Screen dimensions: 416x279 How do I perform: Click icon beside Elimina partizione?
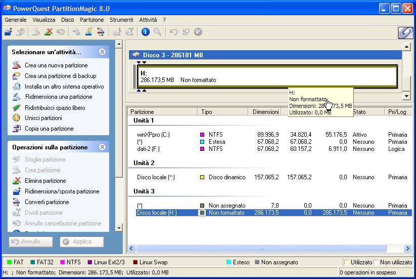tap(17, 181)
